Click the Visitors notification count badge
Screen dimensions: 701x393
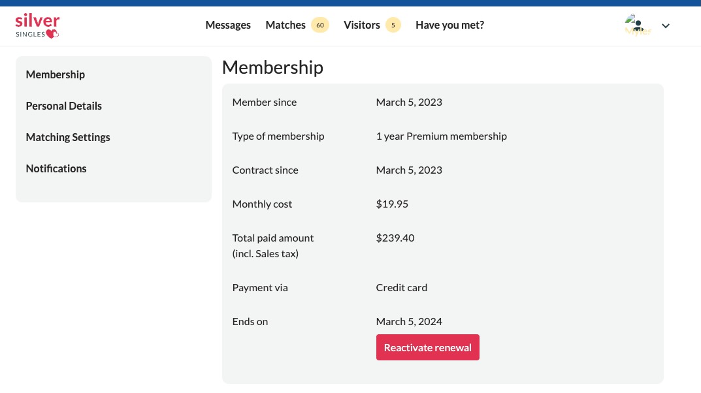393,25
